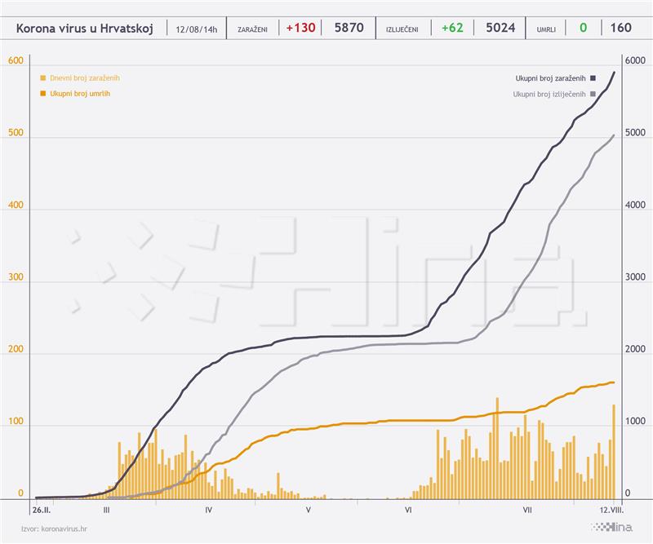Click the 5870 total infected figure
This screenshot has width=653, height=544.
[349, 28]
